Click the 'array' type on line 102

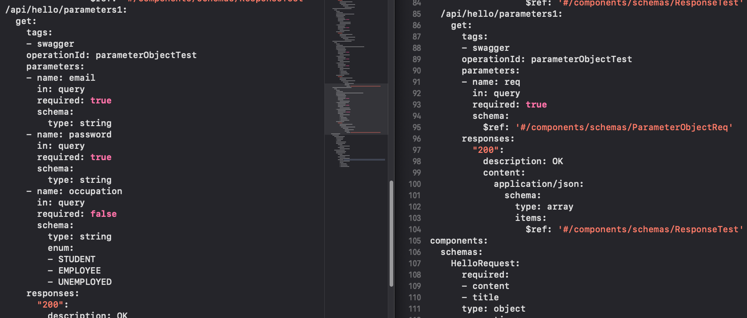(x=560, y=207)
